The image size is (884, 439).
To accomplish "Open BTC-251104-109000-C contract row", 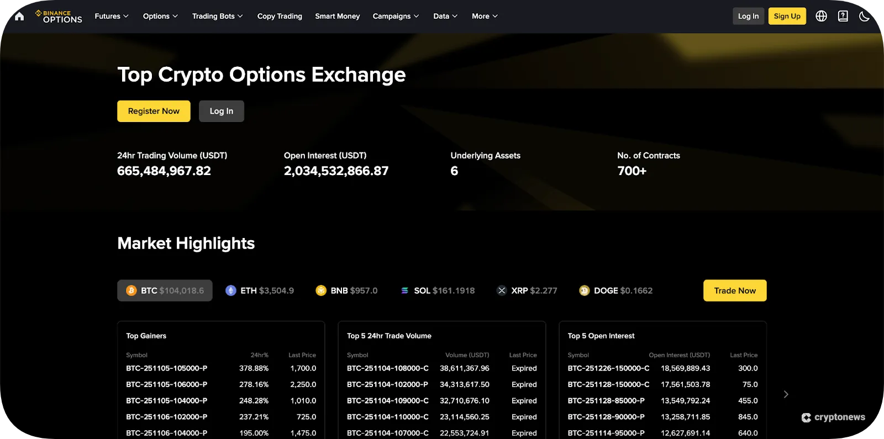I will pos(442,401).
